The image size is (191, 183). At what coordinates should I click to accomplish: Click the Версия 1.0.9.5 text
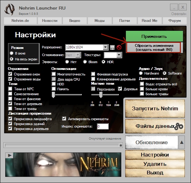(x=28, y=14)
